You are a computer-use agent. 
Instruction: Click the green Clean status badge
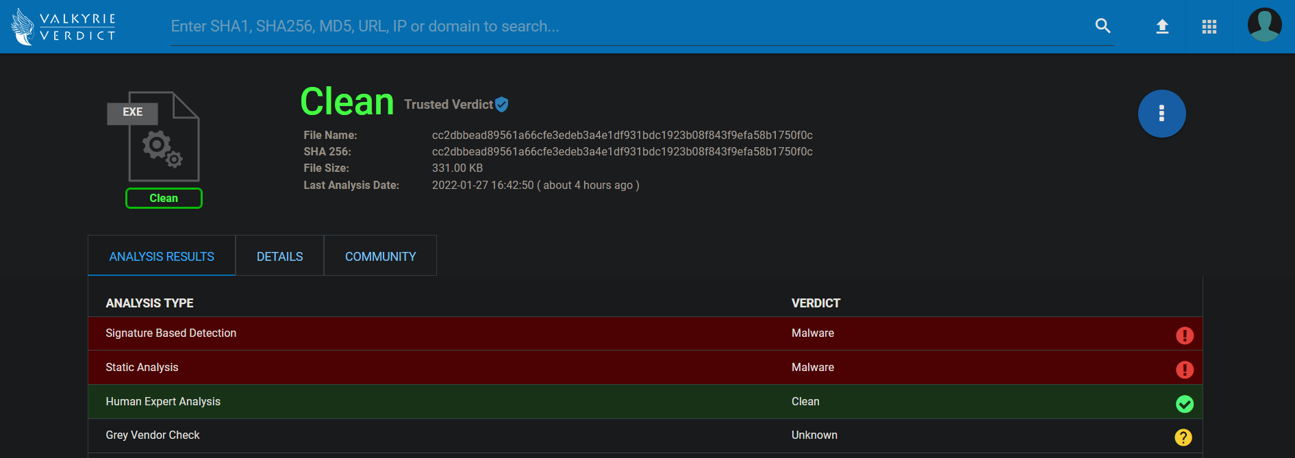164,198
